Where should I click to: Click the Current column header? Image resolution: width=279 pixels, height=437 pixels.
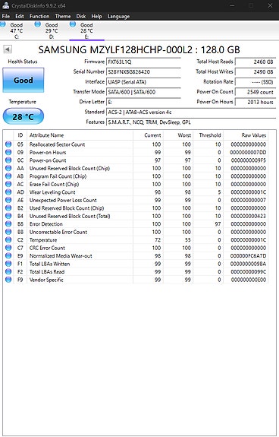148,135
